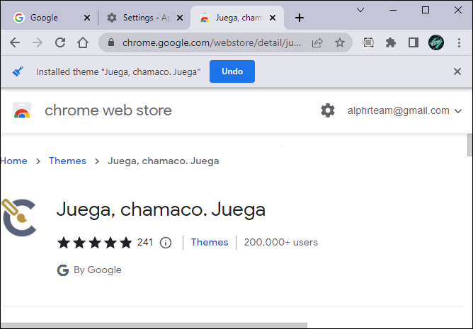Click the By Google publisher text

[x=98, y=270]
